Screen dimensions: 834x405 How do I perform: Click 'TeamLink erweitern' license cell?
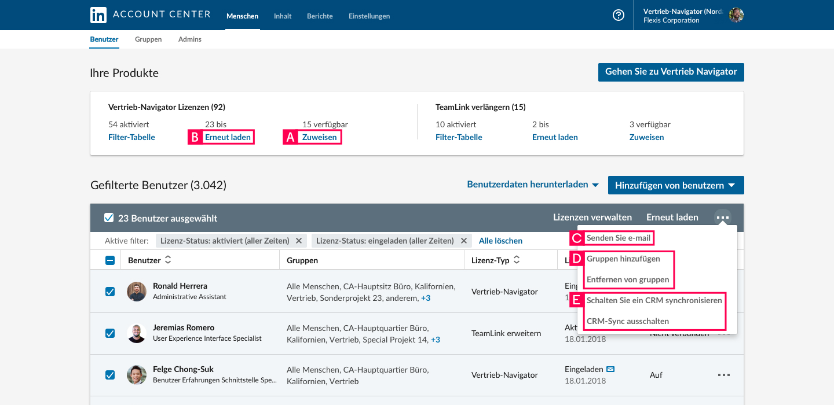pyautogui.click(x=506, y=333)
